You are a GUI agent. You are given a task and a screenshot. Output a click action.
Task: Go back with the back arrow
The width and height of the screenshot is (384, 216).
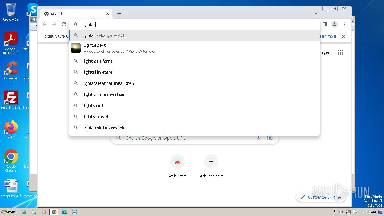pos(45,24)
